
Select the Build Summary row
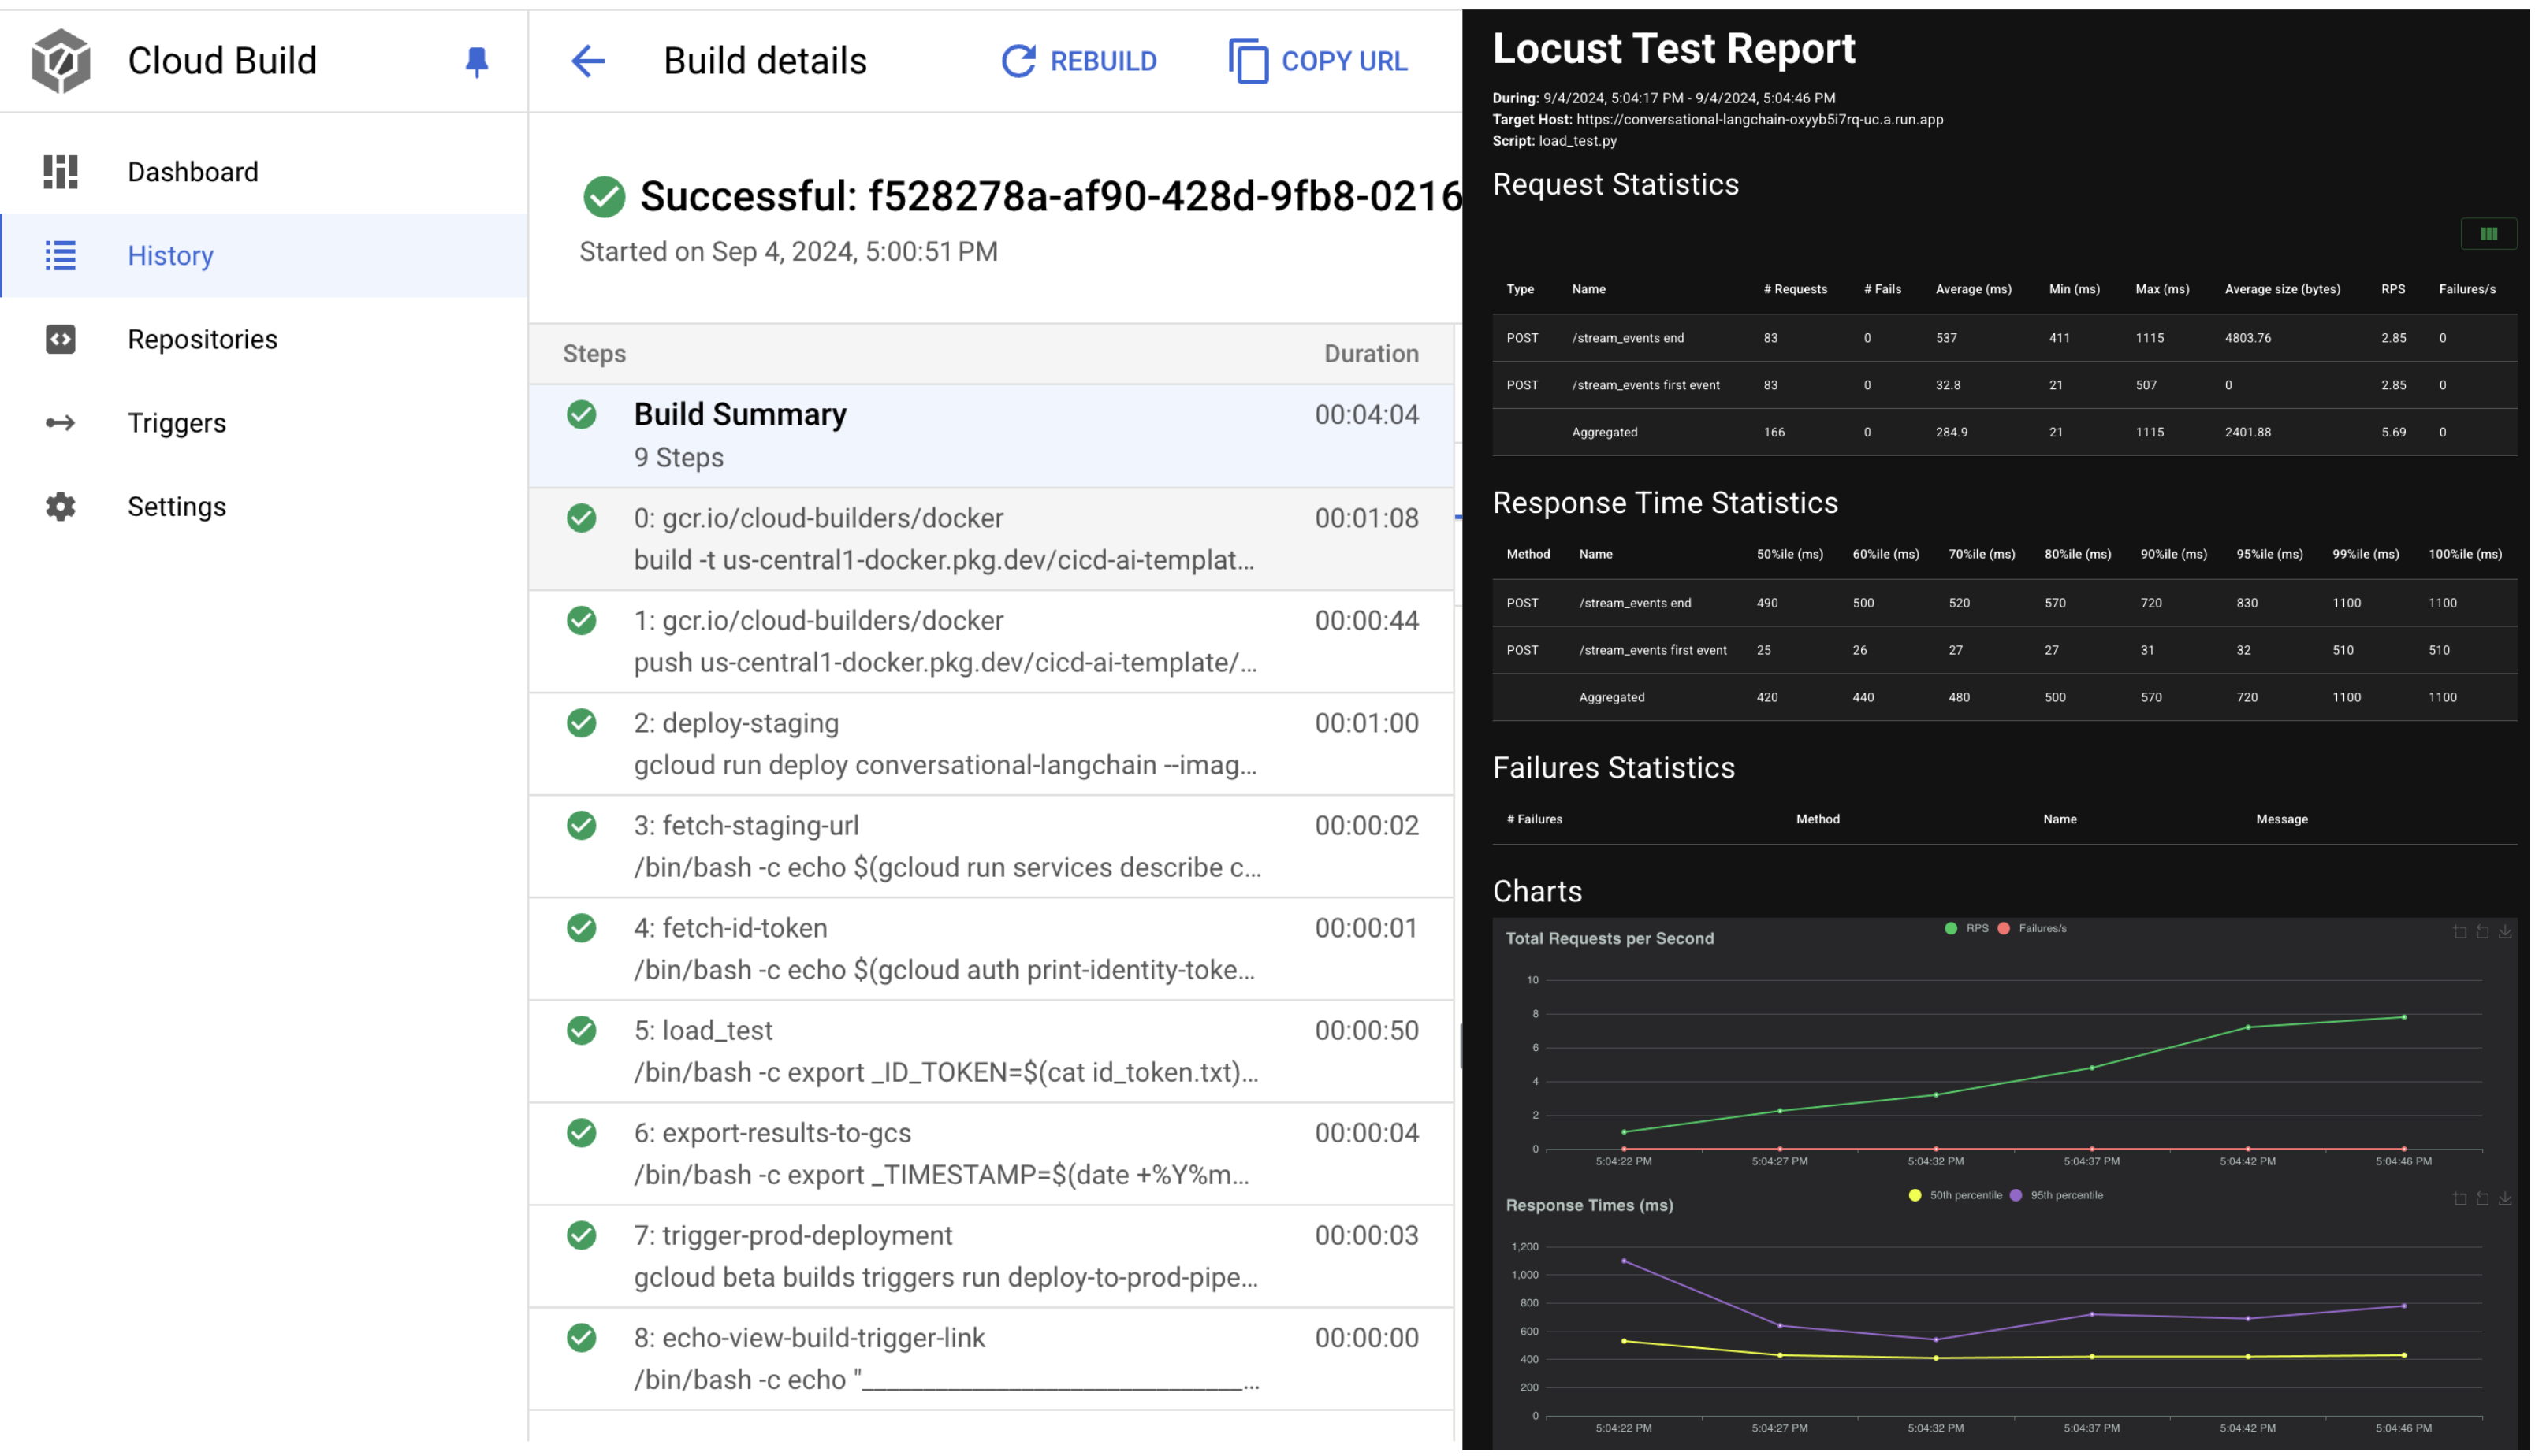click(x=990, y=436)
